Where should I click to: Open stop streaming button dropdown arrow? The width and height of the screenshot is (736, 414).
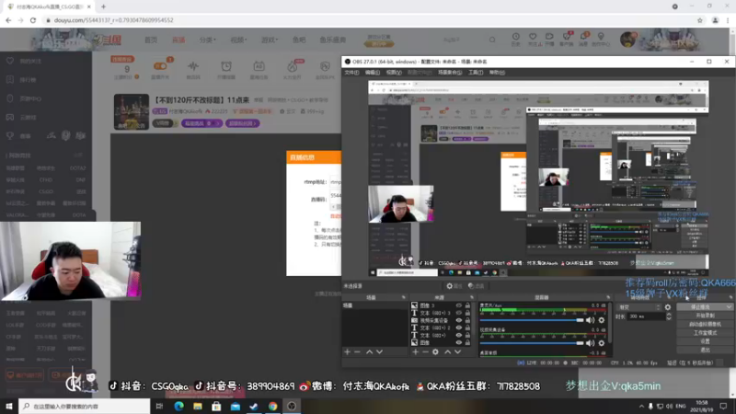click(x=728, y=307)
